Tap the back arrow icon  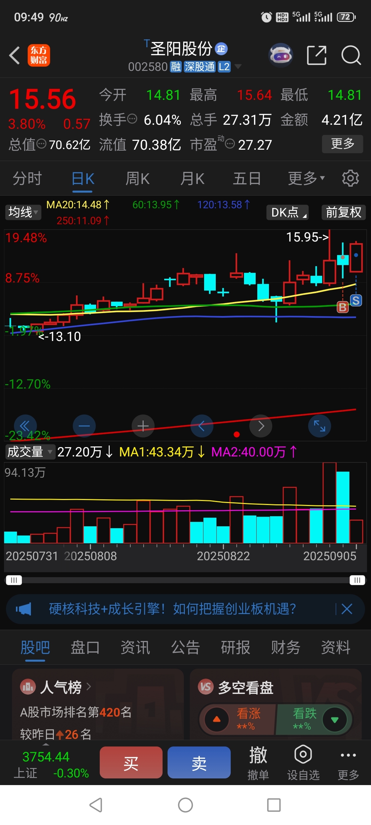pos(15,55)
